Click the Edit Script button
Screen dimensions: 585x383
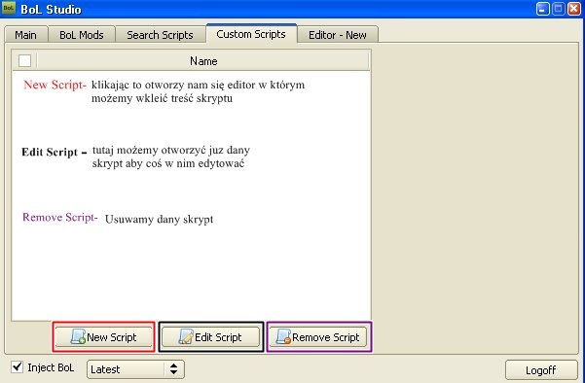click(x=211, y=337)
